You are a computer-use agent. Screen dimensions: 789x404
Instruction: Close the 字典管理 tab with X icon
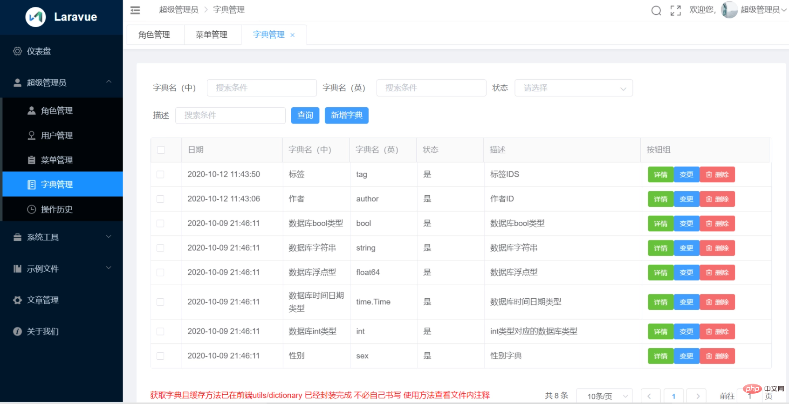(293, 35)
